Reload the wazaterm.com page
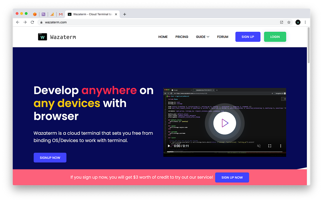 [x=32, y=22]
